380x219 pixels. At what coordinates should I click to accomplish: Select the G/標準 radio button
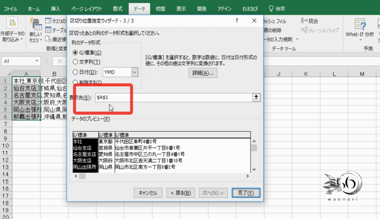pyautogui.click(x=75, y=53)
